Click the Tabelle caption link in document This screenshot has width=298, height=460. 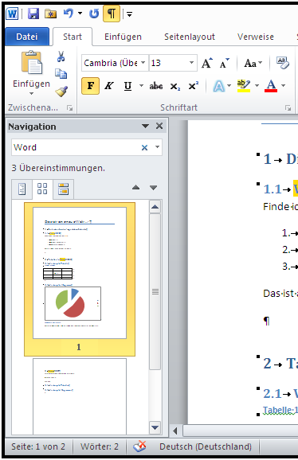[280, 410]
